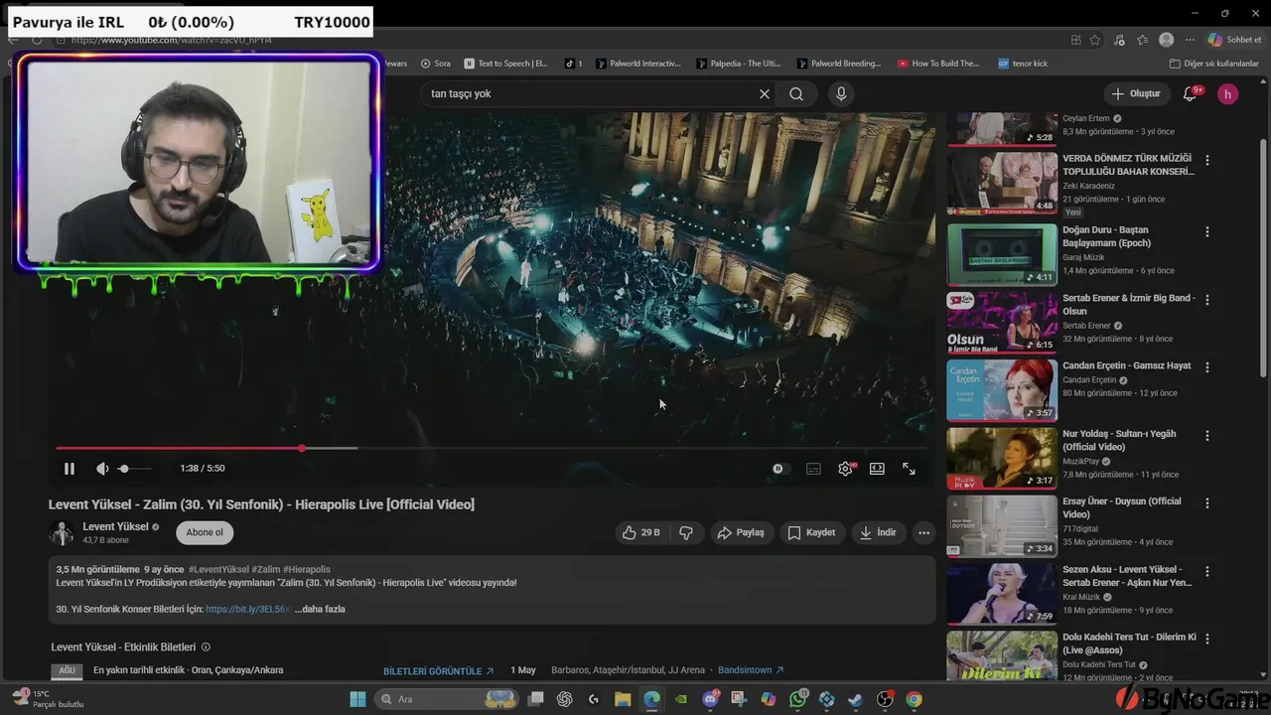1271x715 pixels.
Task: Open the YouTube account avatar menu
Action: tap(1228, 93)
